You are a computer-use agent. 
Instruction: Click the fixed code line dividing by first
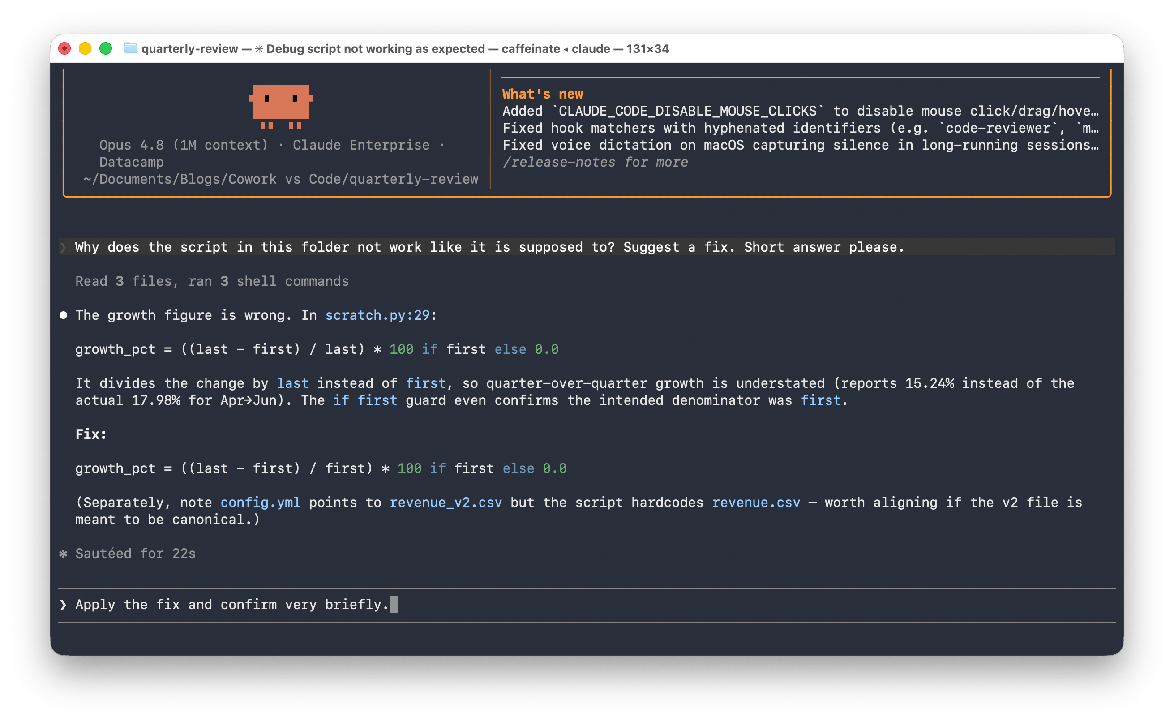pos(321,468)
